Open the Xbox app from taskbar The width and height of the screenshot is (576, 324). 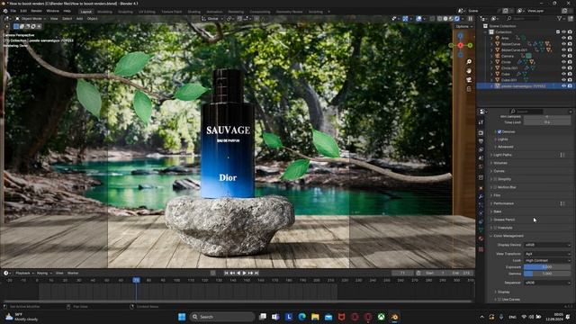click(382, 317)
